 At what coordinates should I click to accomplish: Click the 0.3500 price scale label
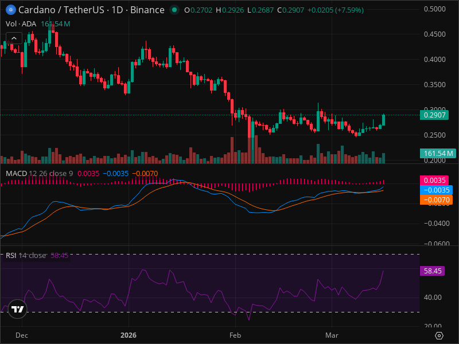pyautogui.click(x=435, y=85)
